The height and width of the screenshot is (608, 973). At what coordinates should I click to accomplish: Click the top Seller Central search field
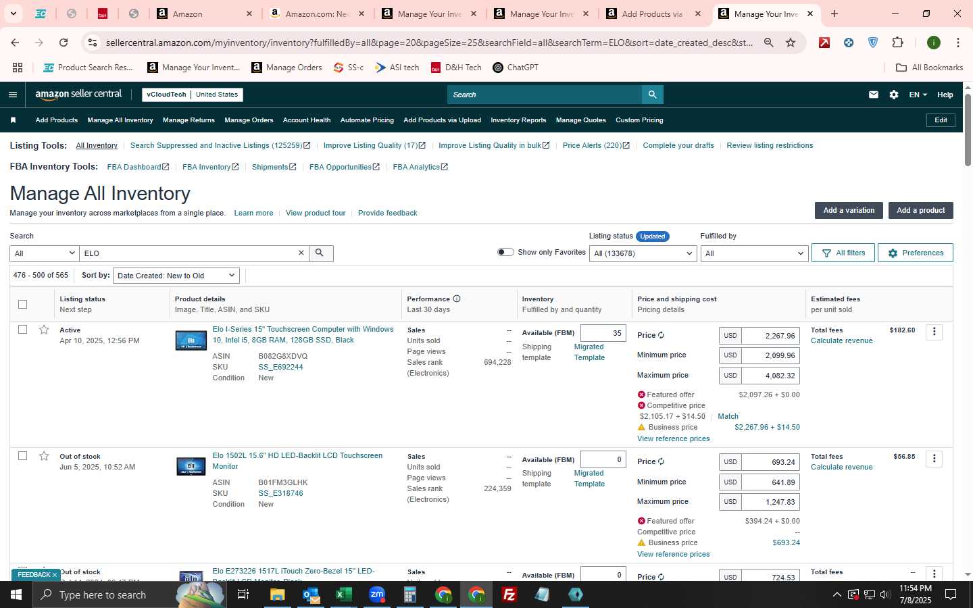click(545, 95)
